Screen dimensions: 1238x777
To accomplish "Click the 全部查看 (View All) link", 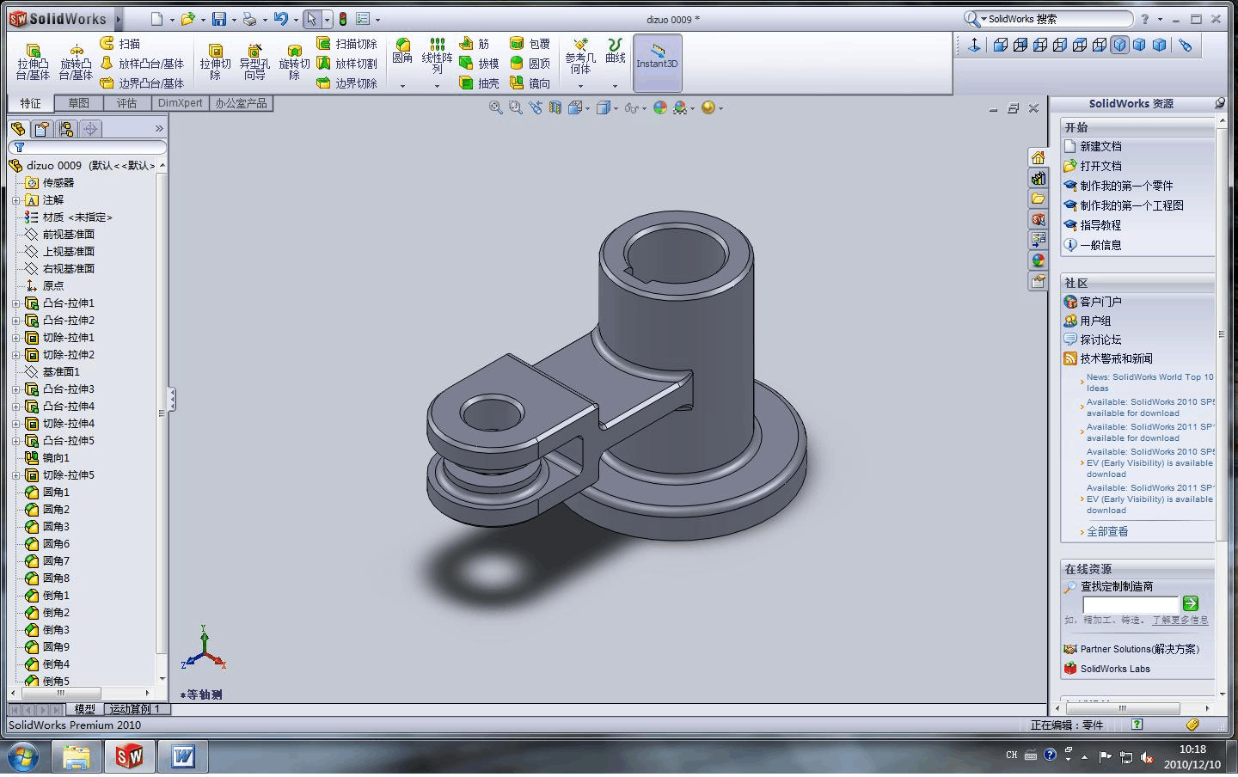I will pos(1107,532).
